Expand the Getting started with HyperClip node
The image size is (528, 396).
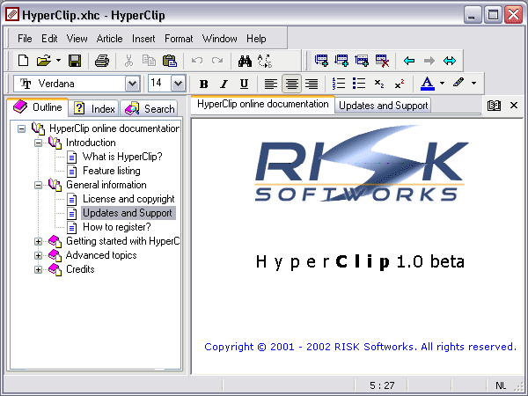[x=38, y=241]
